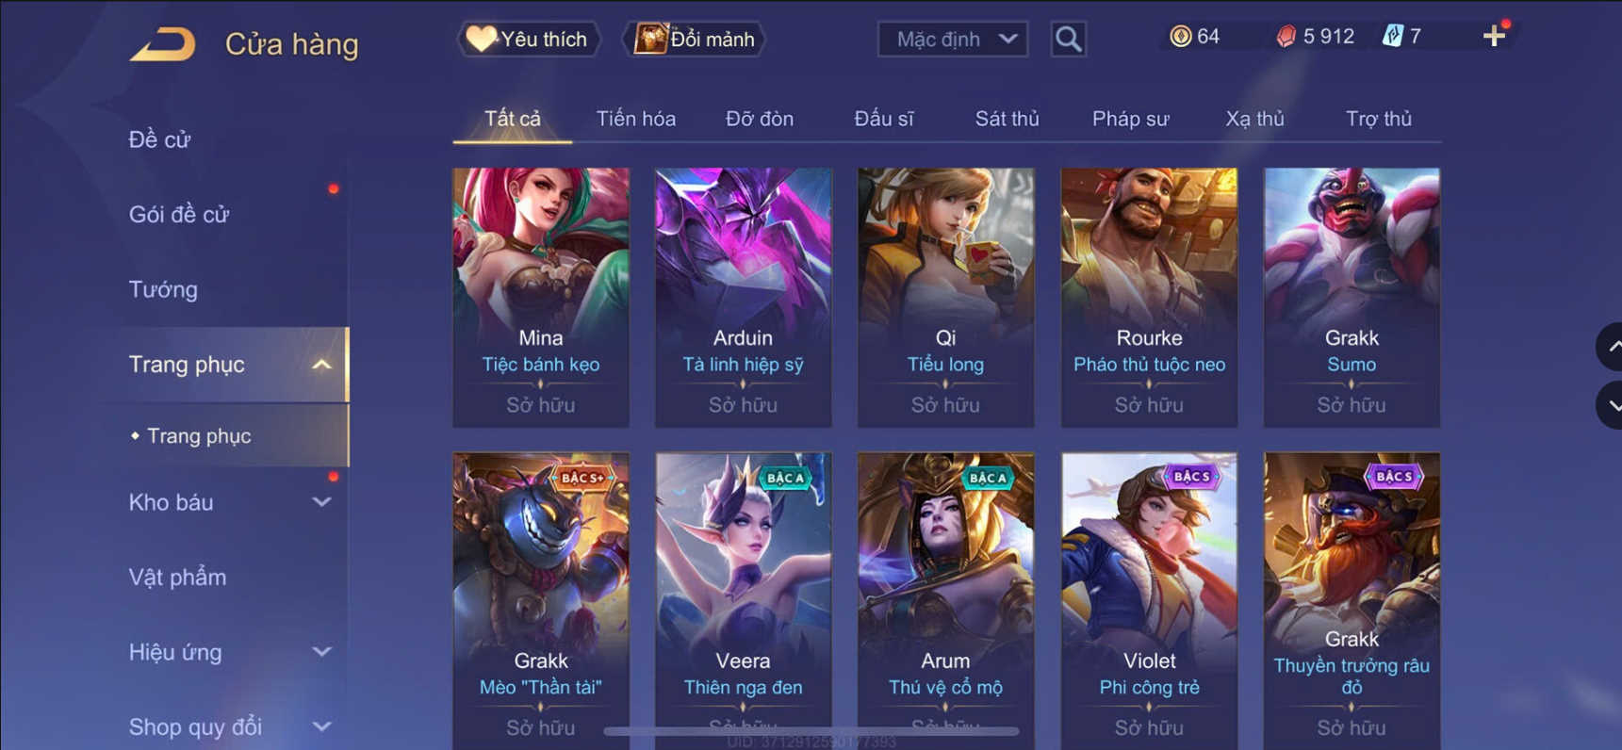Open Yêu thích heart favorites
1622x750 pixels.
[x=528, y=39]
